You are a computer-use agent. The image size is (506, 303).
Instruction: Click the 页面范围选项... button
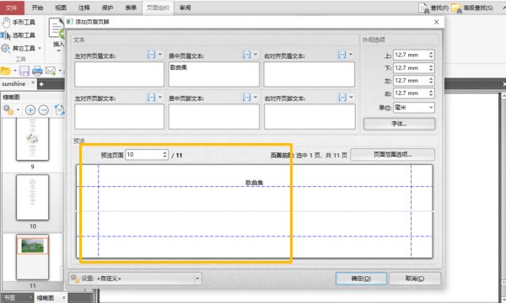pyautogui.click(x=392, y=155)
